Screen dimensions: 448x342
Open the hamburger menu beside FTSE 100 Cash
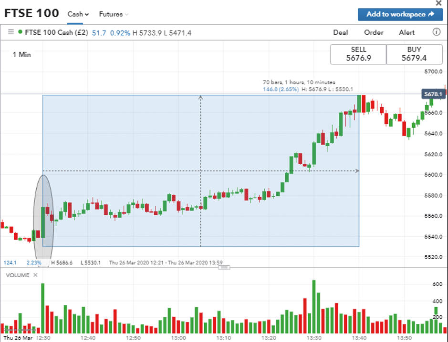point(10,32)
